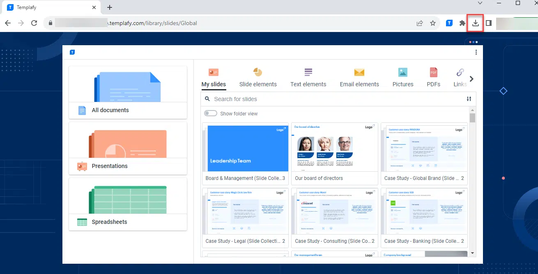Select Board & Management slide collection thumbnail
This screenshot has height=274, width=538.
(246, 154)
